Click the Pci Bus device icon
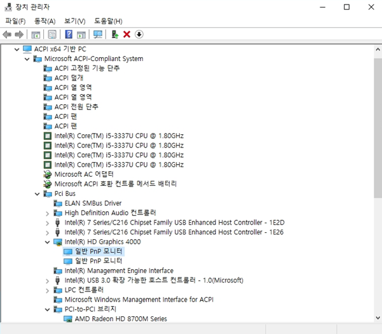382x334 pixels. (48, 194)
